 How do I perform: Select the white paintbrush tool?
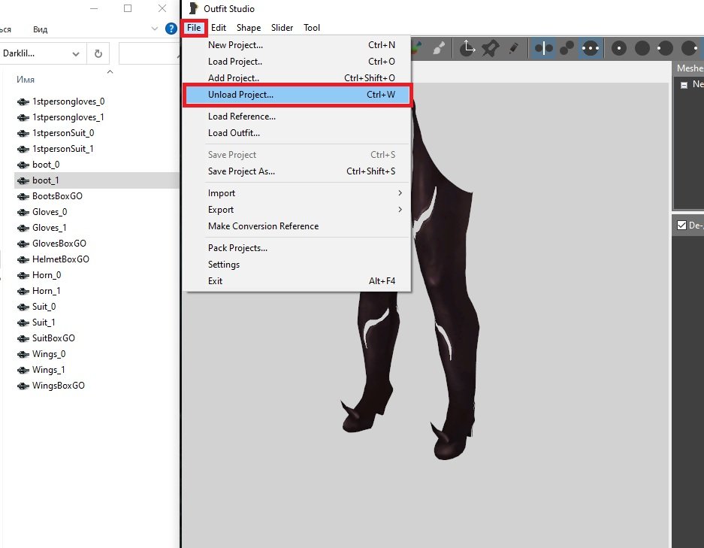(x=440, y=48)
